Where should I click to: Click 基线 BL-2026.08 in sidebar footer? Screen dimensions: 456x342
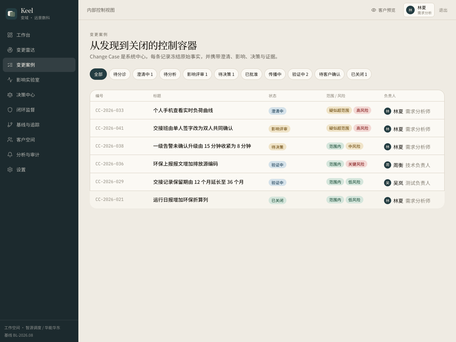(19, 335)
